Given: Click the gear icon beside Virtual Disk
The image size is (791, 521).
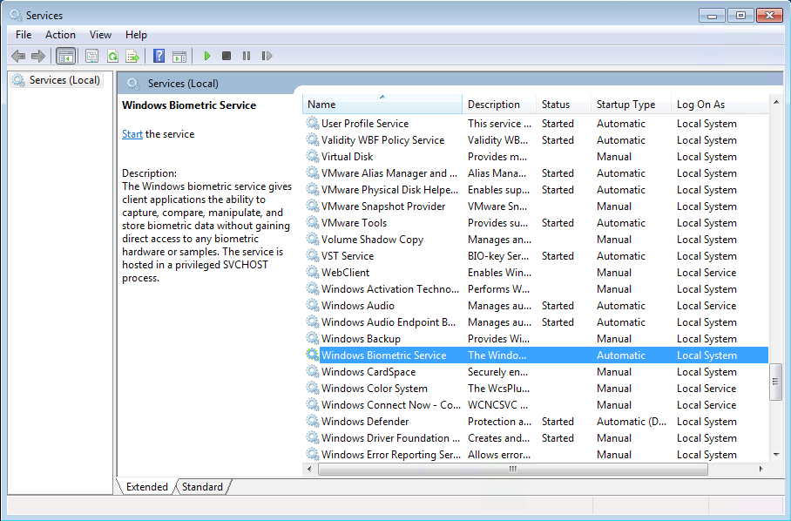Looking at the screenshot, I should [313, 156].
